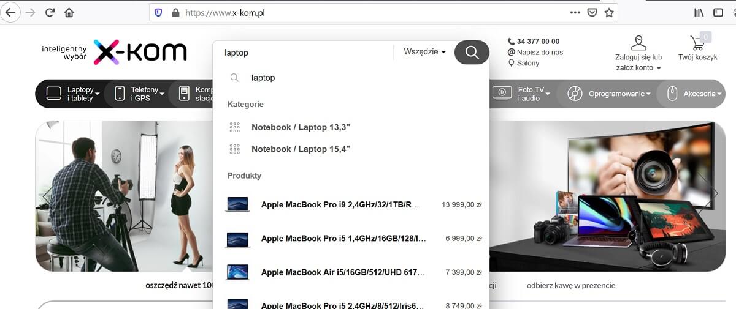Open the Oprogramowanie menu

point(619,94)
